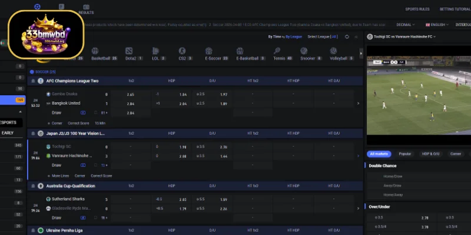Click Tochigi SC match header team icon
Screen dimensions: 471x235
[x=370, y=36]
